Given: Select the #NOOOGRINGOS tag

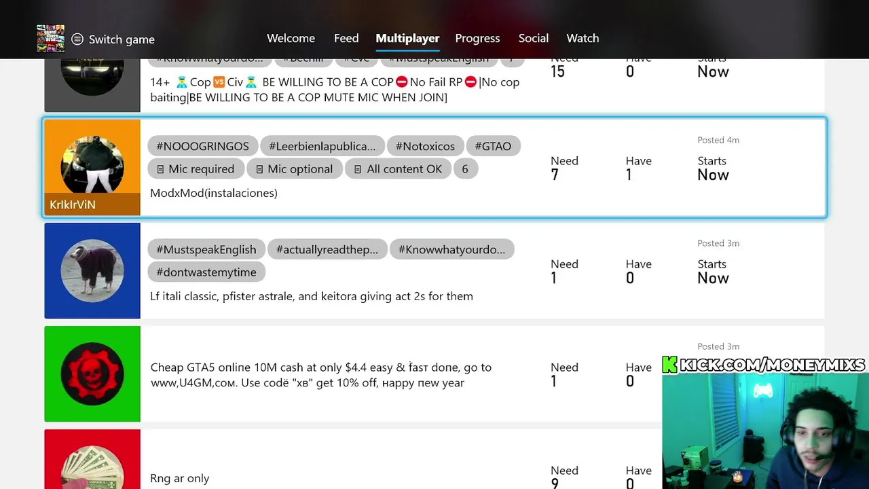Looking at the screenshot, I should [202, 146].
